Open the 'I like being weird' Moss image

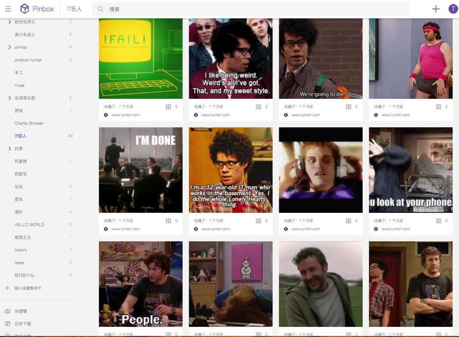click(x=231, y=59)
